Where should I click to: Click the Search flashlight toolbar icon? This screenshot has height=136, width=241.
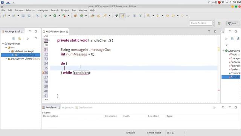105,16
